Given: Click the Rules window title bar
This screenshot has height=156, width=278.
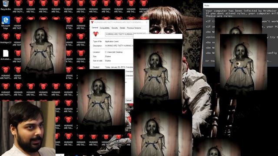Looking at the screenshot, I should tap(240, 6).
